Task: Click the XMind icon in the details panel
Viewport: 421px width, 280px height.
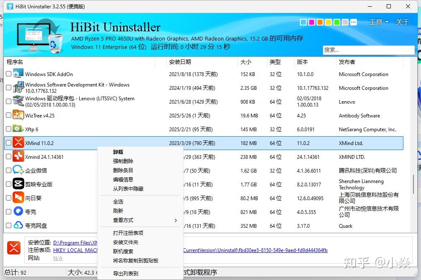Action: 14,248
